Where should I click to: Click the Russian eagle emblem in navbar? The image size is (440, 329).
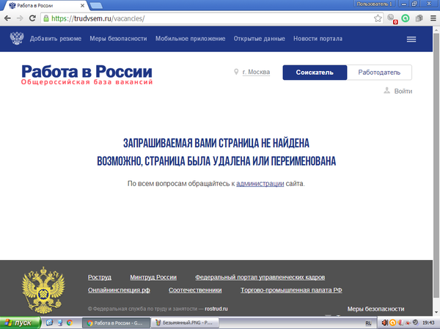16,39
